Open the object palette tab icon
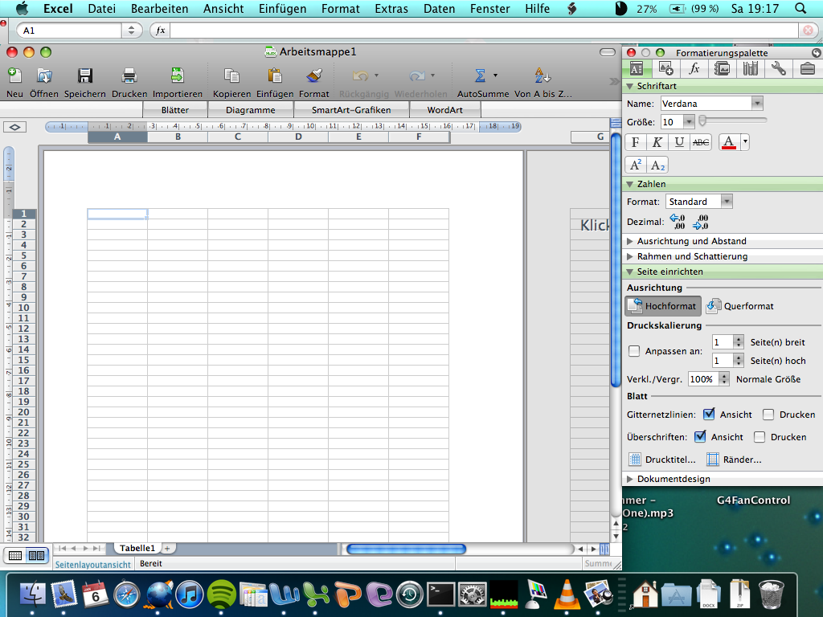This screenshot has height=617, width=823. coord(665,68)
